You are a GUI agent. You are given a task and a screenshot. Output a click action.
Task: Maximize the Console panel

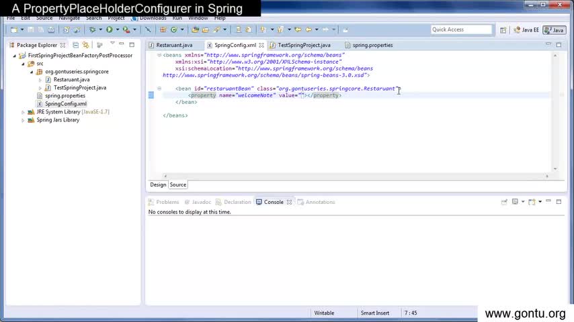[559, 201]
